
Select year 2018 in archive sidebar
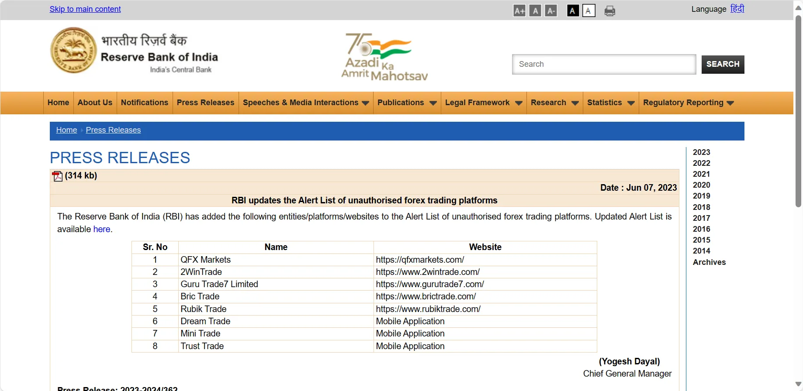(x=701, y=207)
